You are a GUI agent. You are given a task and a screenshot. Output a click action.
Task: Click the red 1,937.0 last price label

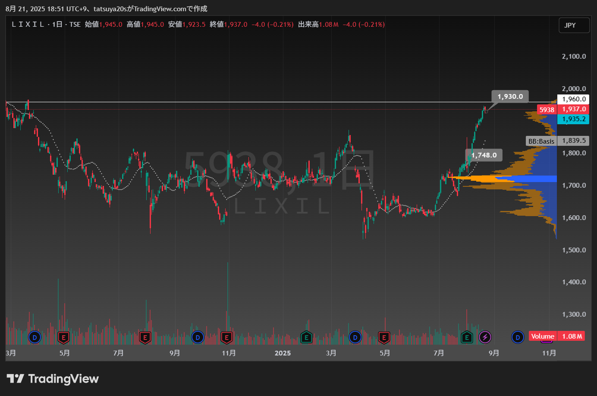point(573,109)
